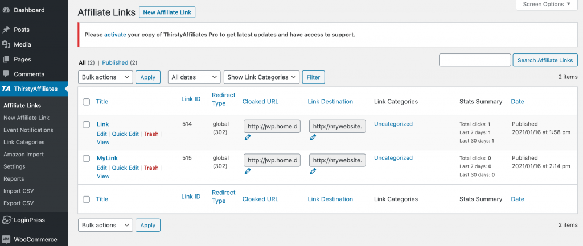Viewport: 583px width, 246px height.
Task: Click the Comments bubble icon
Action: click(x=6, y=74)
